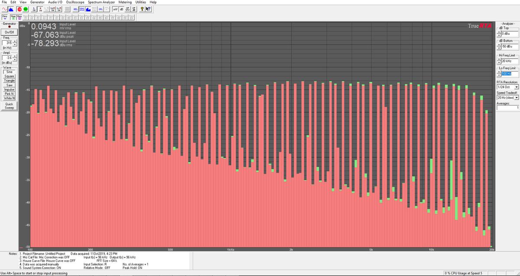This screenshot has width=520, height=276.
Task: Open the yellow question mark help icon
Action: [x=142, y=9]
